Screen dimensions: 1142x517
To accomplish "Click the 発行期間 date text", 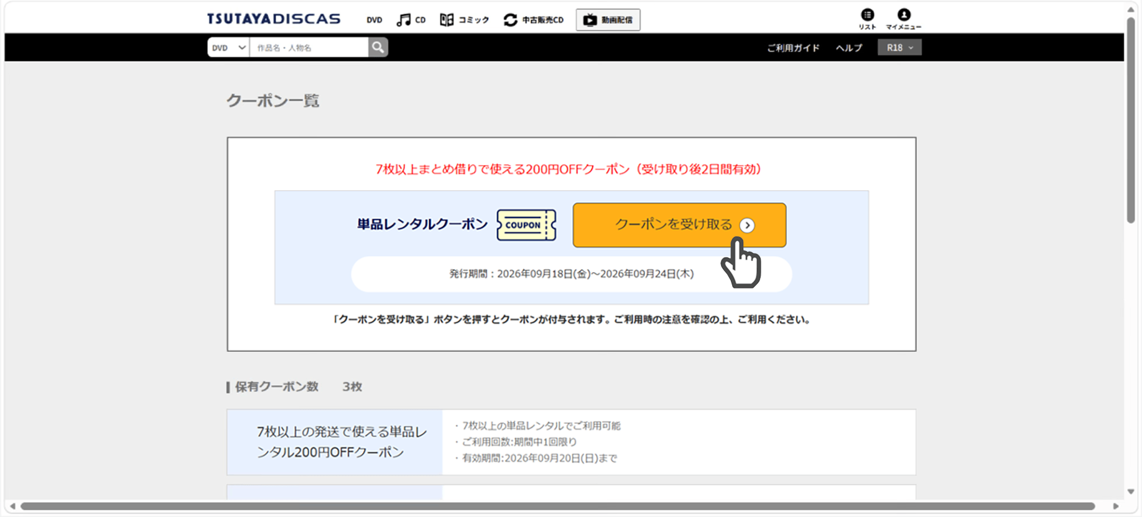I will [572, 274].
